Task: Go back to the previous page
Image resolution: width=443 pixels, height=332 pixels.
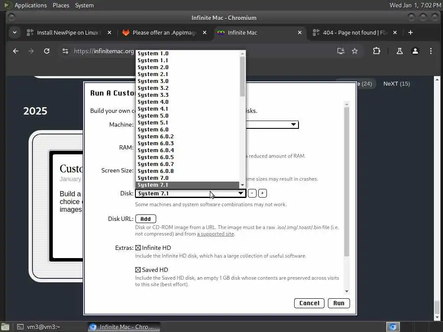Action: pyautogui.click(x=16, y=51)
